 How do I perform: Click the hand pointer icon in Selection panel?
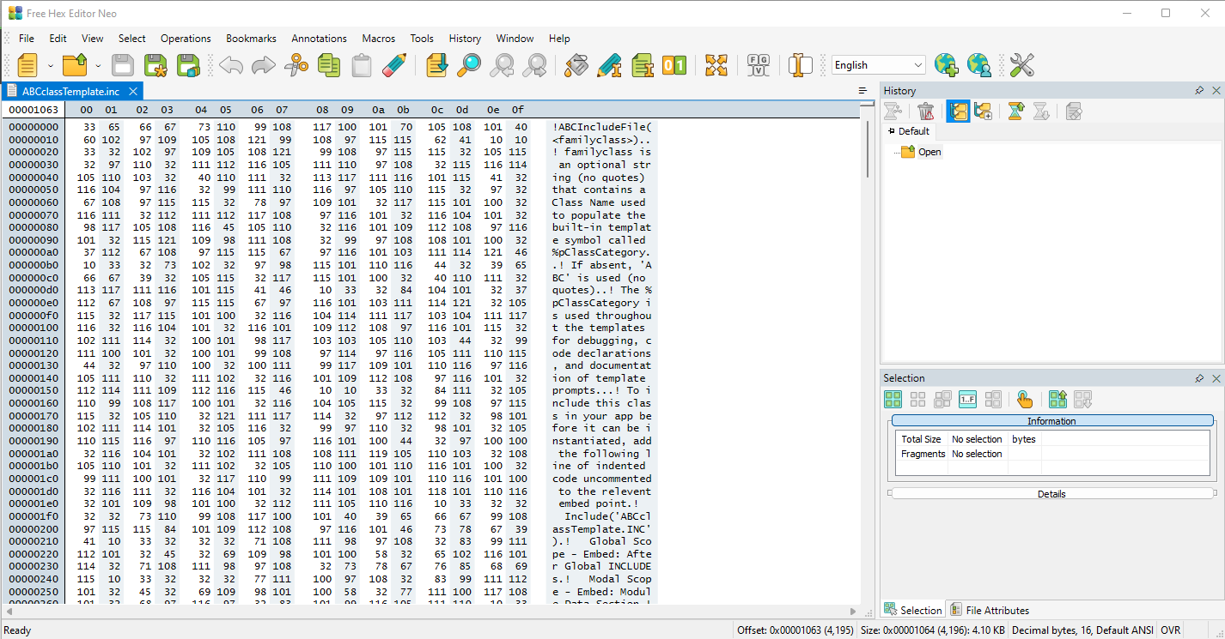1024,399
